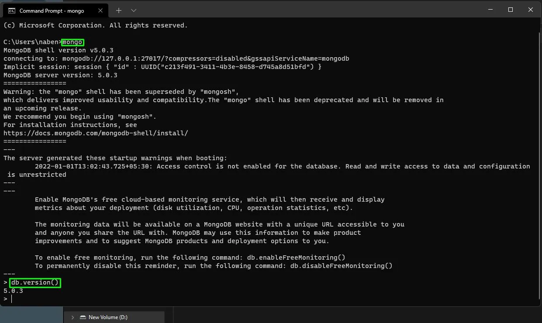542x323 pixels.
Task: Close the terminal window
Action: tap(531, 10)
